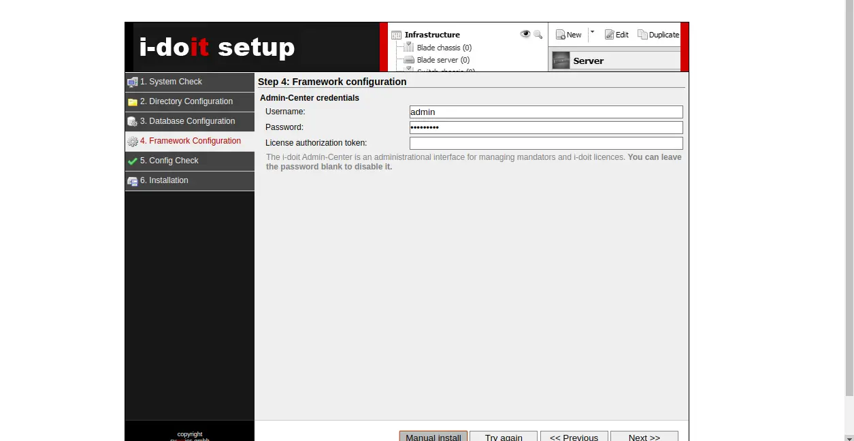Click the Try again button
The image size is (854, 441).
(504, 436)
